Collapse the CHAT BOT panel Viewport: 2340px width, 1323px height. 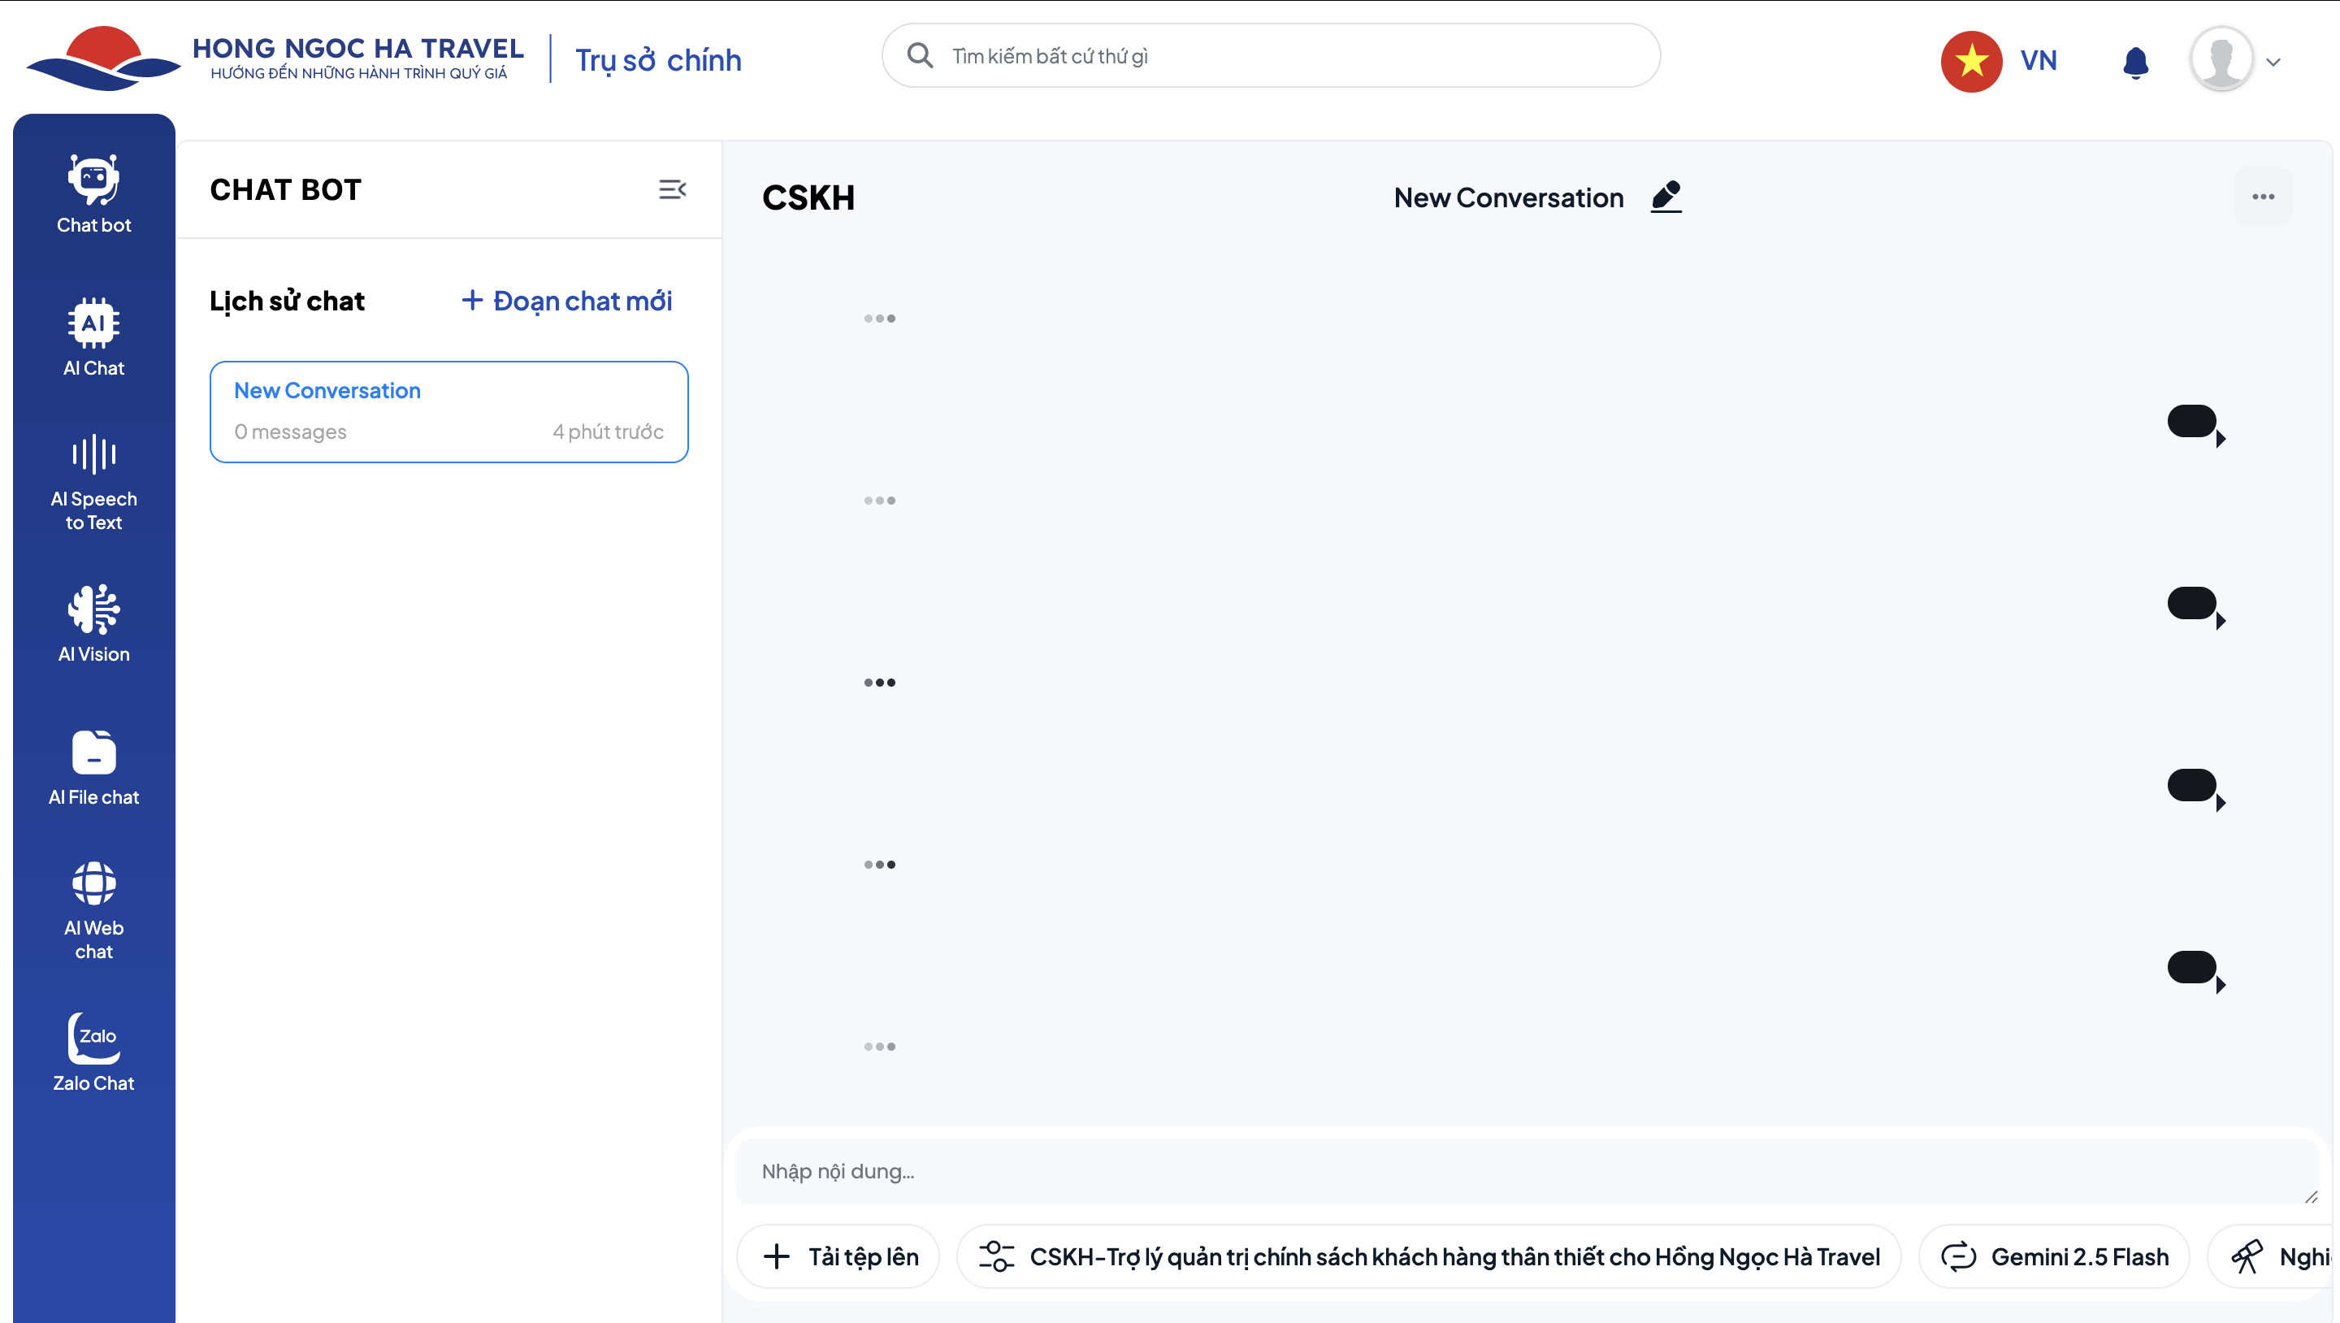[x=671, y=189]
